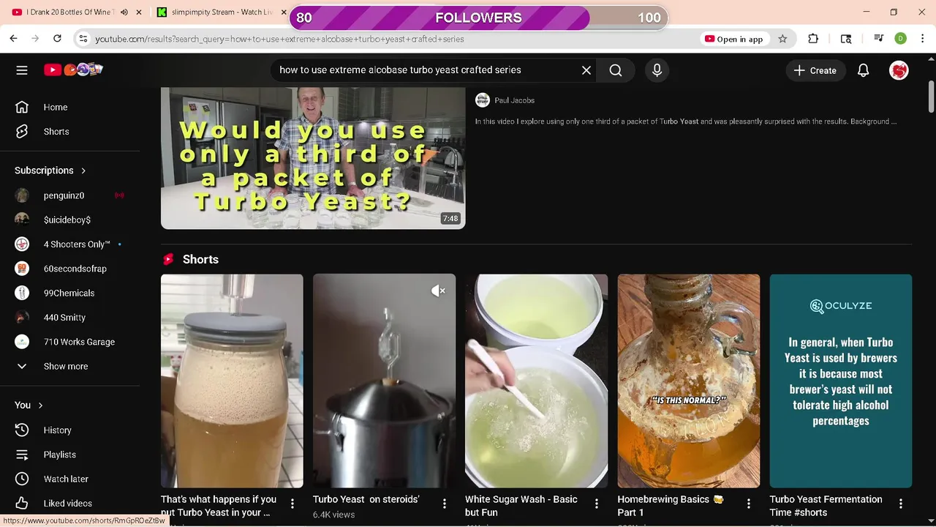Click the browser address bar URL
This screenshot has height=527, width=936.
[279, 39]
